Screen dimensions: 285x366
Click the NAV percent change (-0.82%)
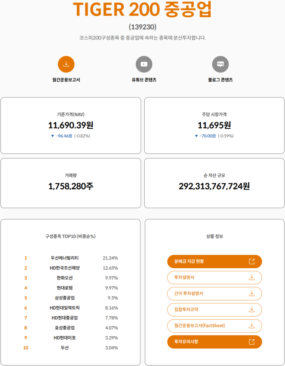[82, 136]
